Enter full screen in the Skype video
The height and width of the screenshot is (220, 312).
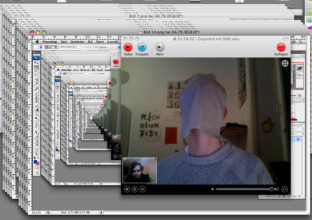pos(285,63)
